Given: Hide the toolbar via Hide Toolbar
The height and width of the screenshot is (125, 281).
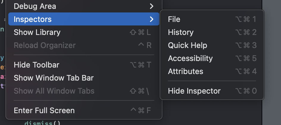Looking at the screenshot, I should pos(37,65).
